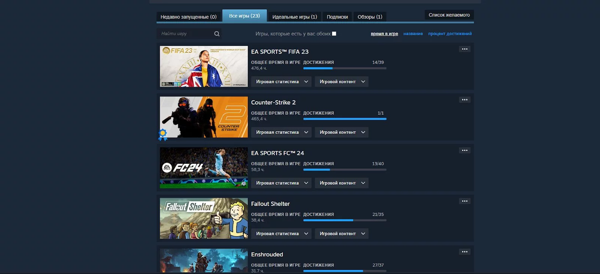Viewport: 600px width, 274px height.
Task: Sort games by название link
Action: point(413,34)
